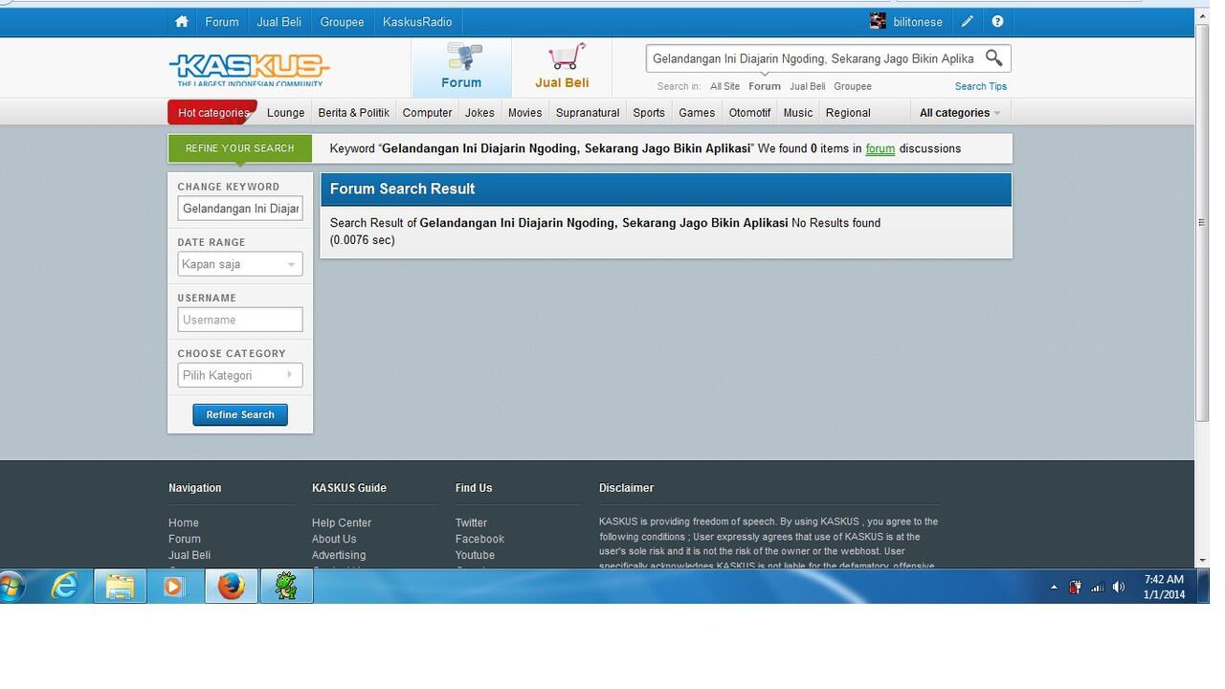Screen dimensions: 1225x689
Task: Select the Forum tab with speech icon
Action: click(x=461, y=67)
